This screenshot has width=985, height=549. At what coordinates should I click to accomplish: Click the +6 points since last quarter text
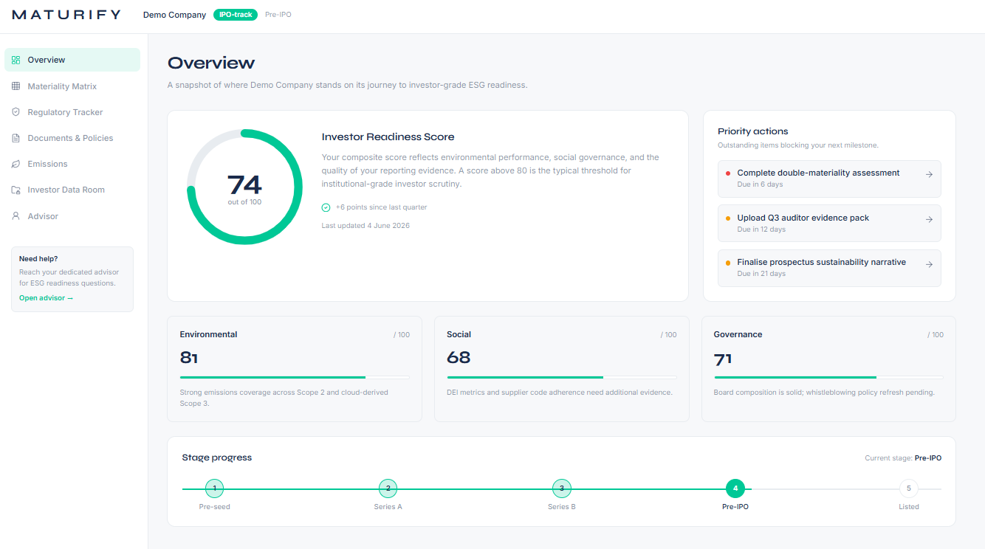click(381, 207)
